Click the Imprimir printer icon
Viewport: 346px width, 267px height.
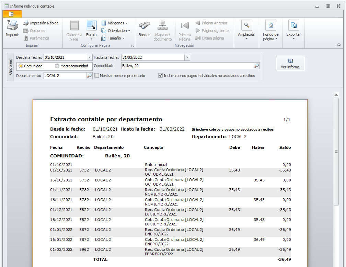[12, 26]
